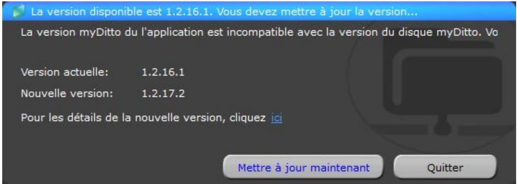Open new version details via "ici" link
Image resolution: width=517 pixels, height=184 pixels.
(277, 117)
